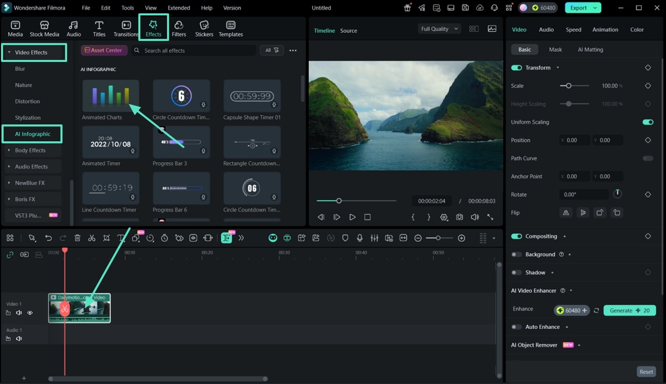Screen dimensions: 666x384
Task: Expand the Body Effects category
Action: click(x=30, y=151)
